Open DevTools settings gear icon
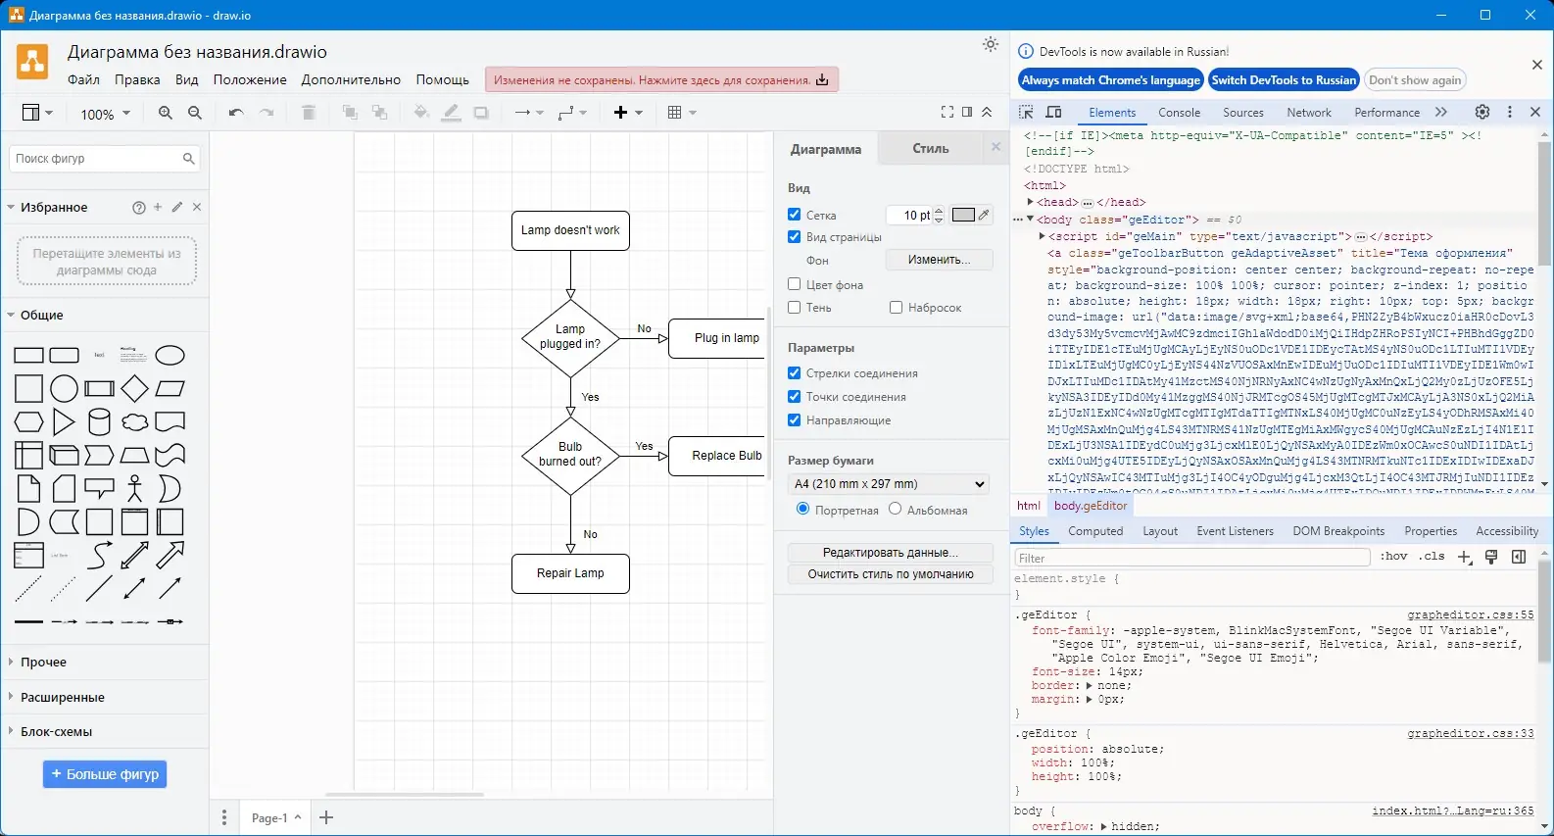1554x836 pixels. point(1482,112)
